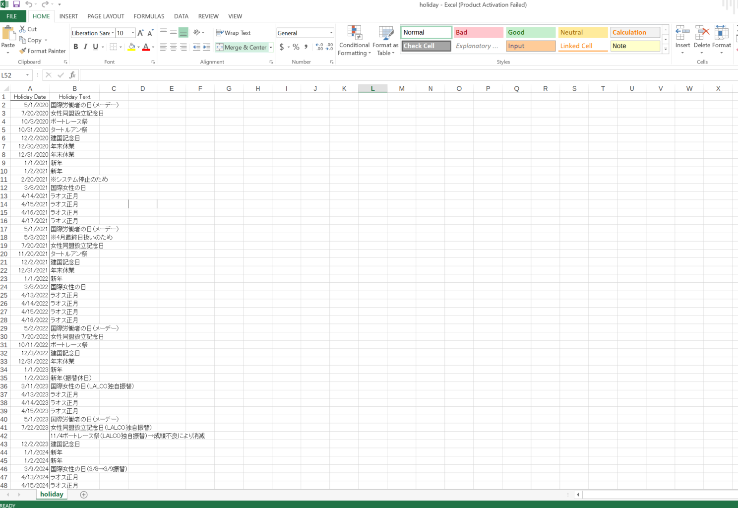Toggle bold formatting
The width and height of the screenshot is (738, 508).
(x=76, y=47)
